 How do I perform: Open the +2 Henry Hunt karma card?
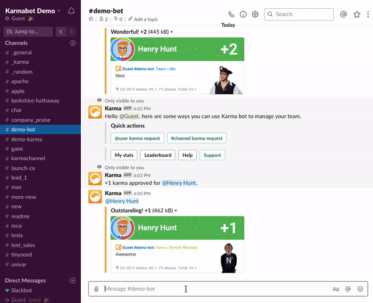pyautogui.click(x=177, y=66)
